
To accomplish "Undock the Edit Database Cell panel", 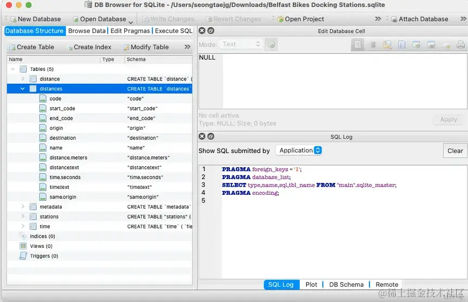I will click(x=210, y=31).
